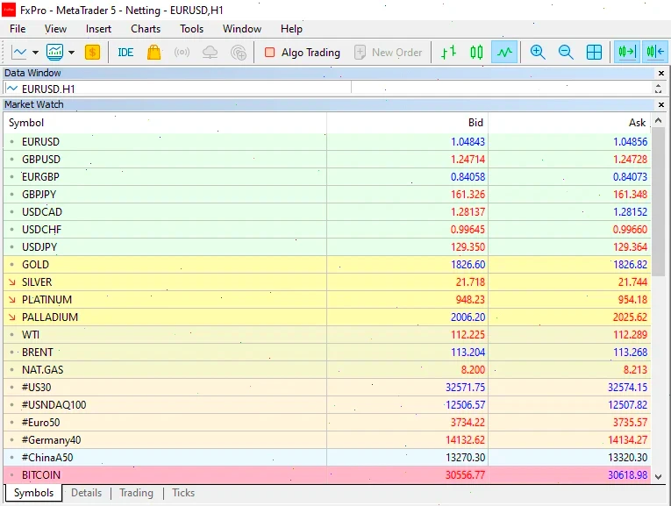Open the Charts menu
The image size is (671, 506).
click(x=146, y=29)
